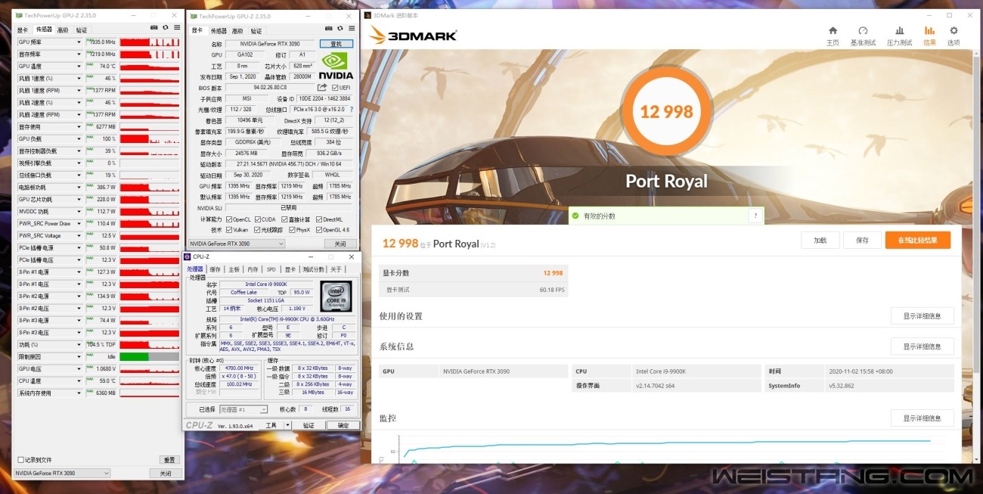The height and width of the screenshot is (494, 983).
Task: Toggle the UEFI checkbox
Action: 335,88
